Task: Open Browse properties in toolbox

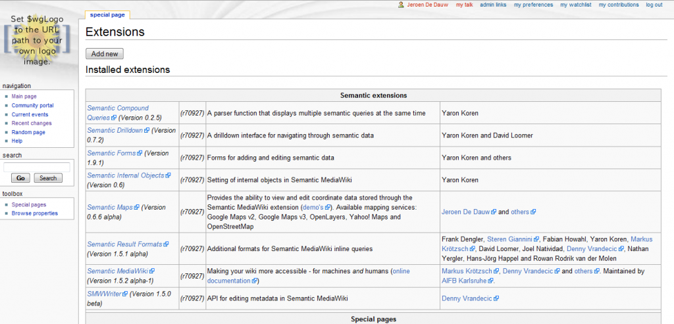Action: [34, 214]
